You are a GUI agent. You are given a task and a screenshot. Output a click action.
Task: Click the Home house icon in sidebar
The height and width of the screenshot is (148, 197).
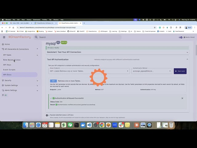pos(3,44)
